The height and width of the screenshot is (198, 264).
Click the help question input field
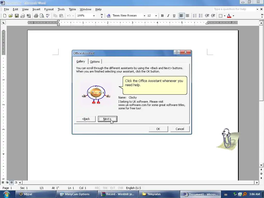[x=234, y=9]
